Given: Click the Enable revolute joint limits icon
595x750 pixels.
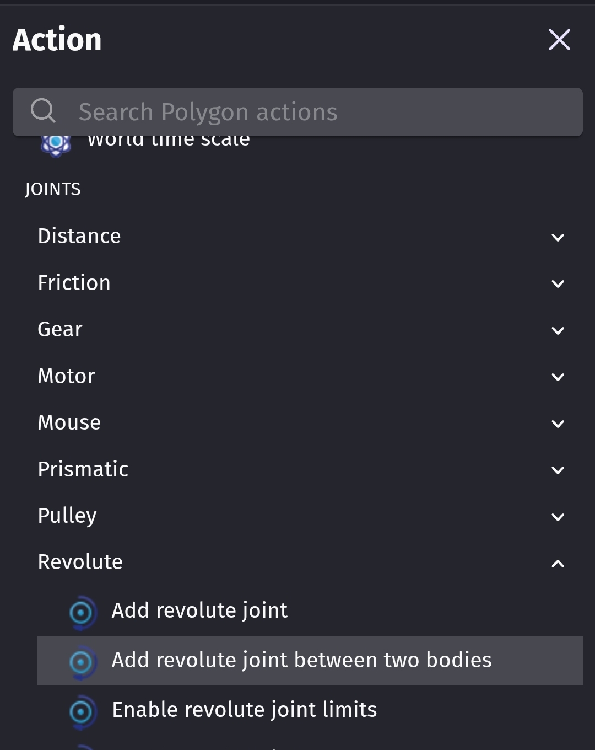Looking at the screenshot, I should pos(82,711).
